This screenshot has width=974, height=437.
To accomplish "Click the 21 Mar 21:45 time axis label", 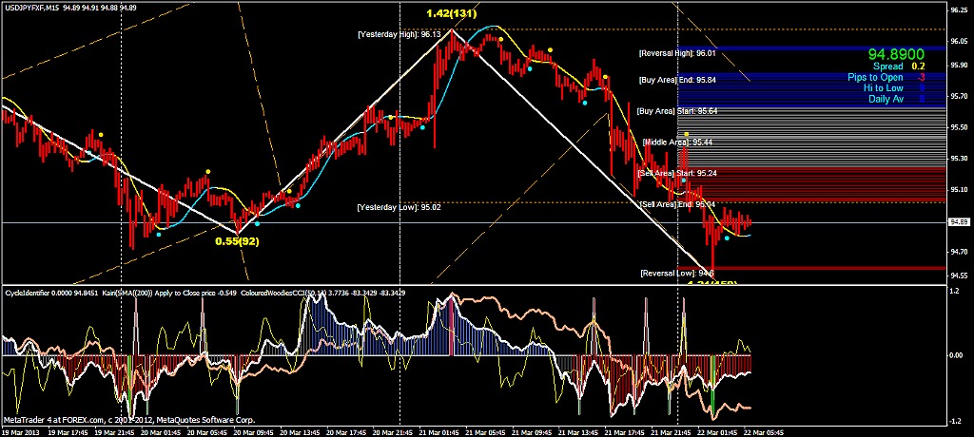I will point(671,432).
